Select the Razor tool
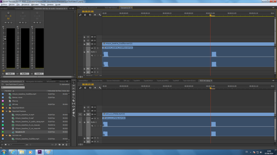 coord(73,101)
